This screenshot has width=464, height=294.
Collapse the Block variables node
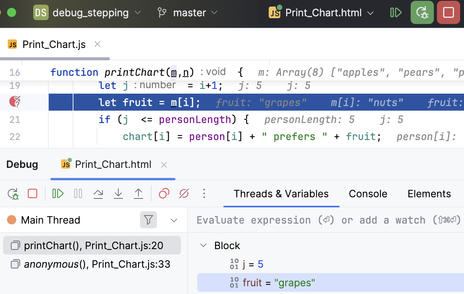click(x=204, y=245)
